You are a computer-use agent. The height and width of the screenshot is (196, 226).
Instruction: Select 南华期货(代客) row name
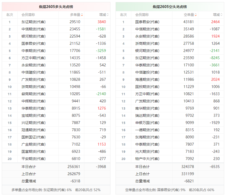[147, 108]
